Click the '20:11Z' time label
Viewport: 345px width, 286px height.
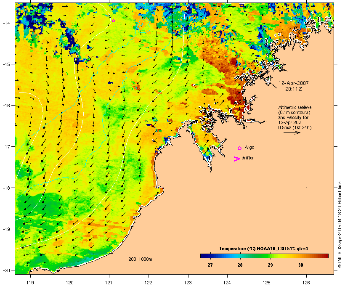click(294, 89)
